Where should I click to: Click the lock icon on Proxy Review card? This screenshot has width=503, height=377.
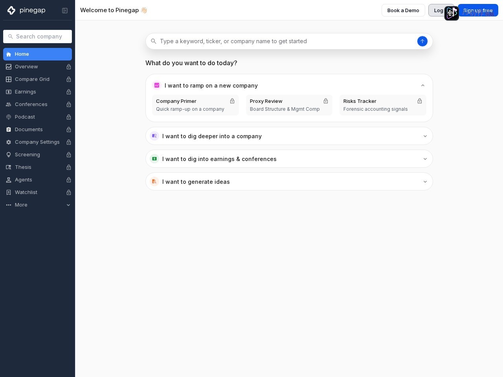tap(326, 101)
